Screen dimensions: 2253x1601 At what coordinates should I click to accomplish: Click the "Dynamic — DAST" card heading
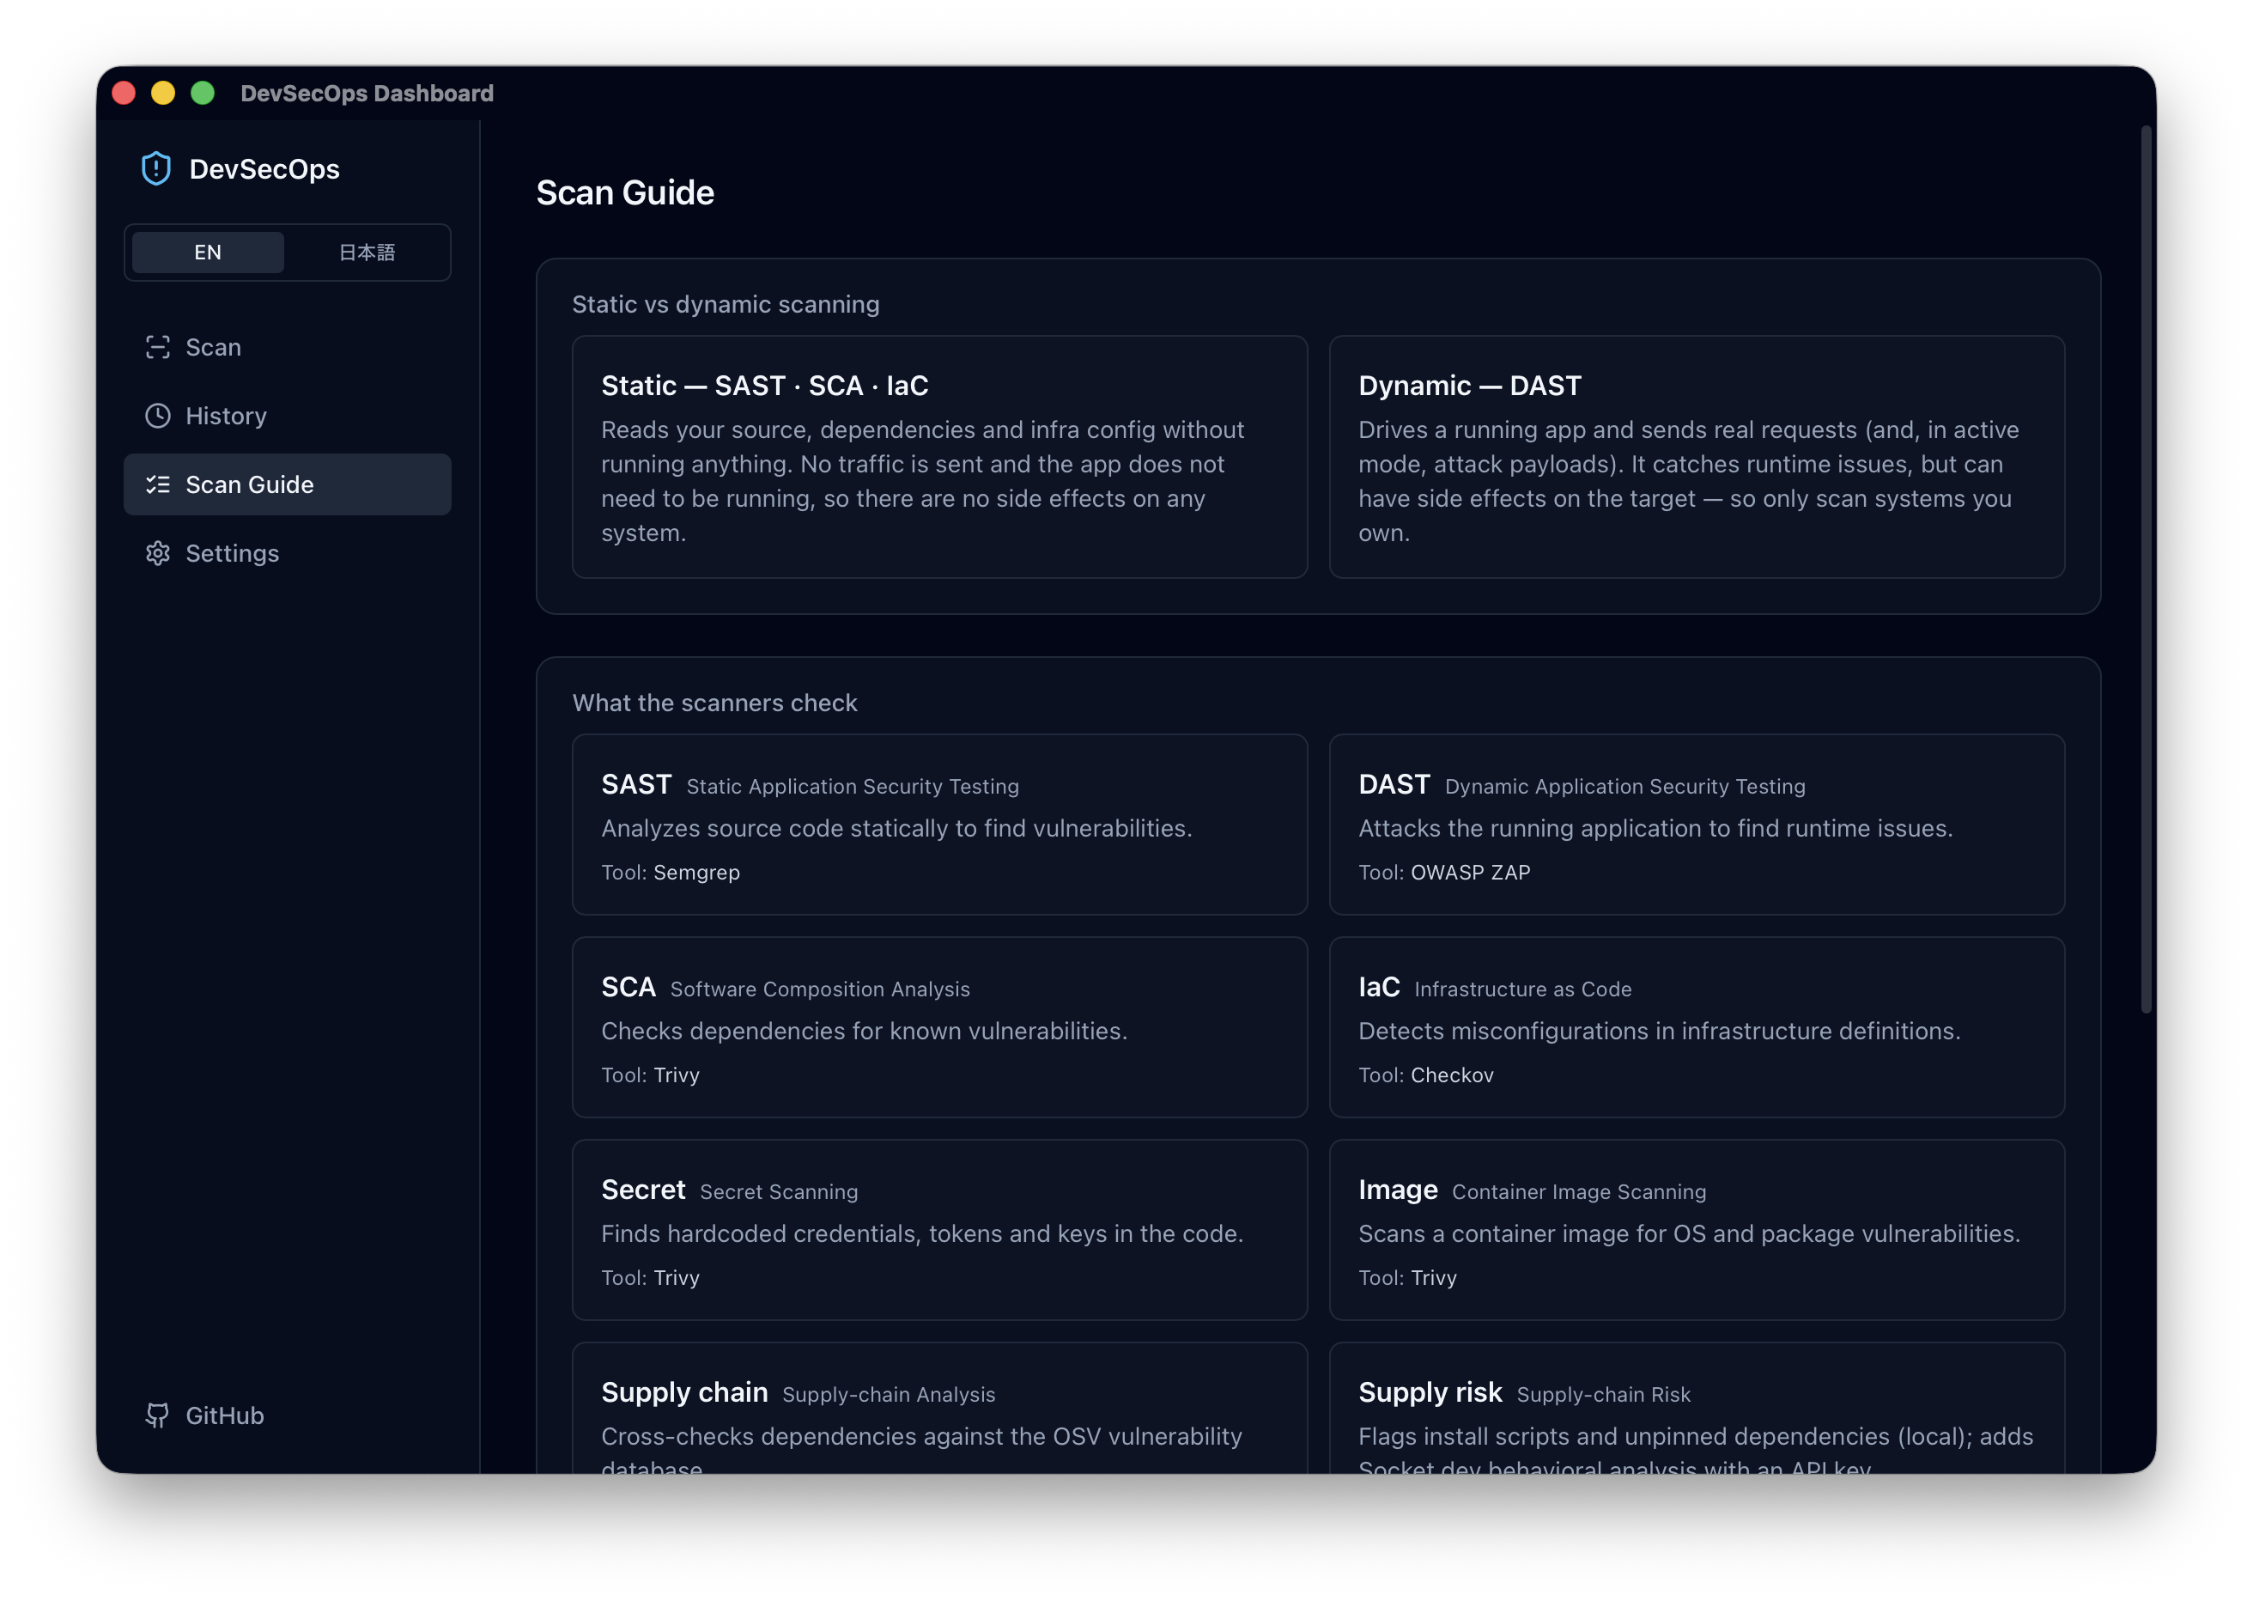click(1469, 386)
